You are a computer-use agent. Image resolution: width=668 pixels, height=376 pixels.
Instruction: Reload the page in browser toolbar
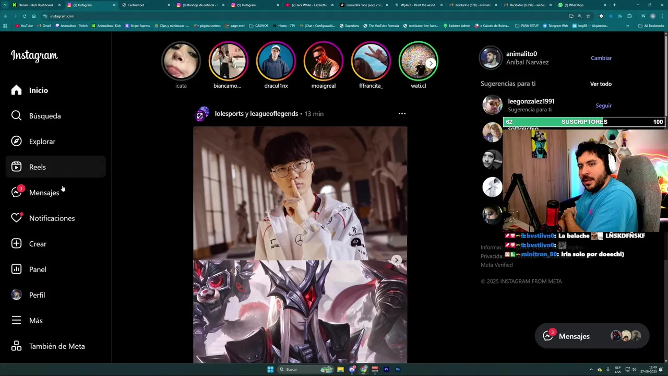tap(24, 16)
